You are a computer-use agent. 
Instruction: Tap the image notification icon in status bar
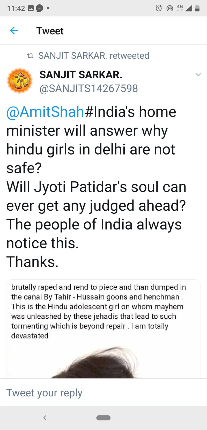point(31,8)
